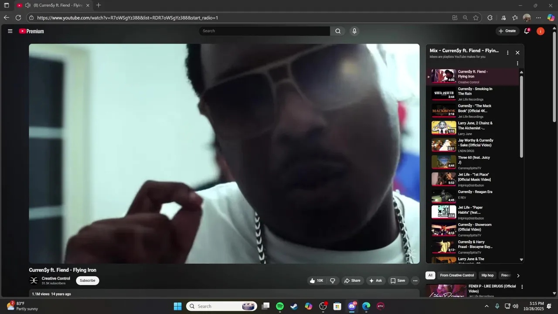Open the YouTube notifications bell

coord(527,31)
